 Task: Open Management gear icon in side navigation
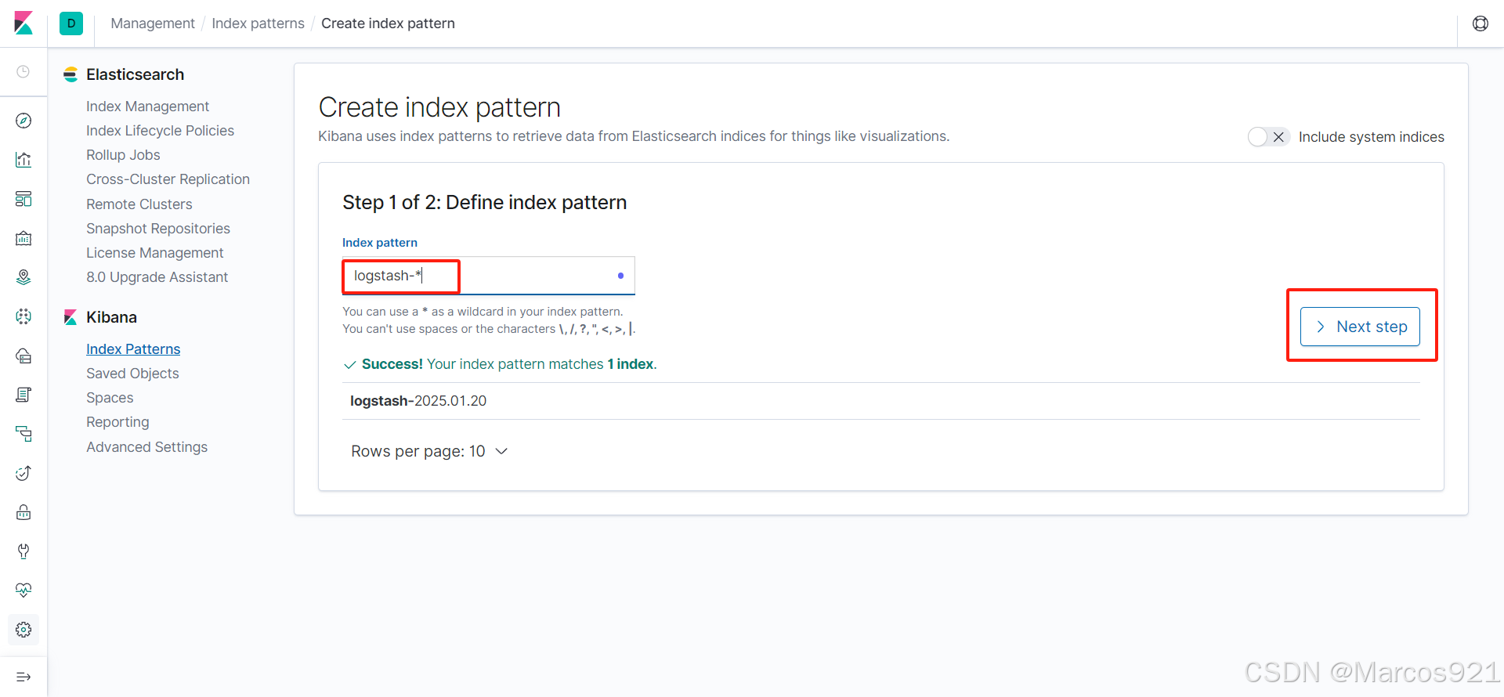tap(23, 630)
